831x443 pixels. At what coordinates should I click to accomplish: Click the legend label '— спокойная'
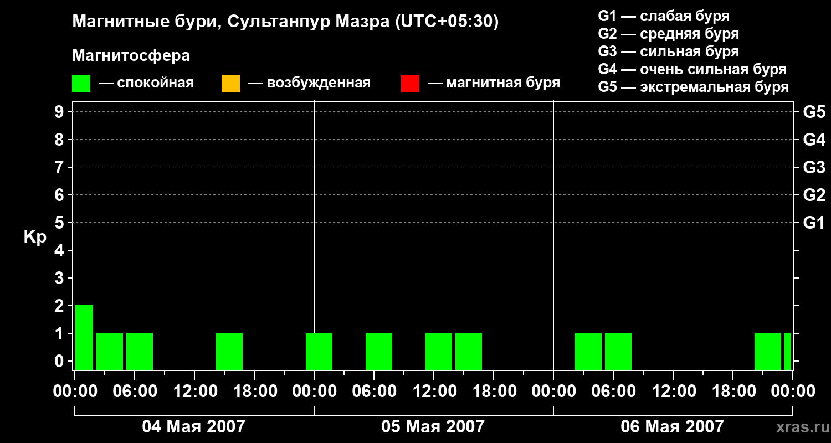point(146,83)
